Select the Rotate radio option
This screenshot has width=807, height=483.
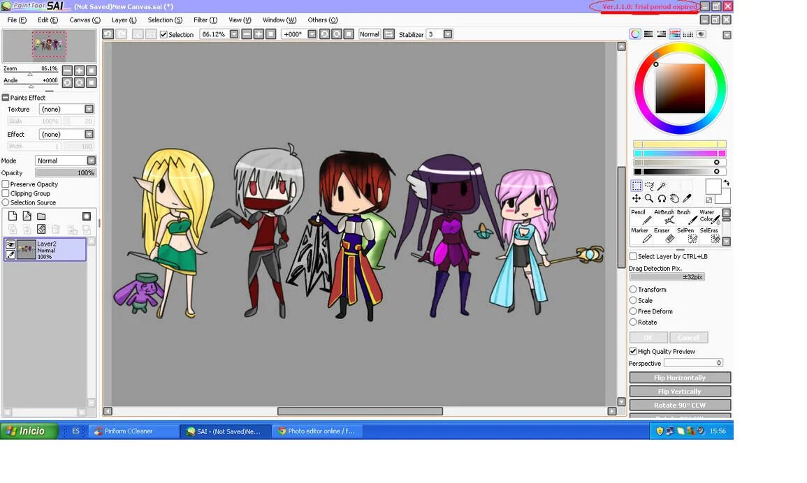[633, 322]
